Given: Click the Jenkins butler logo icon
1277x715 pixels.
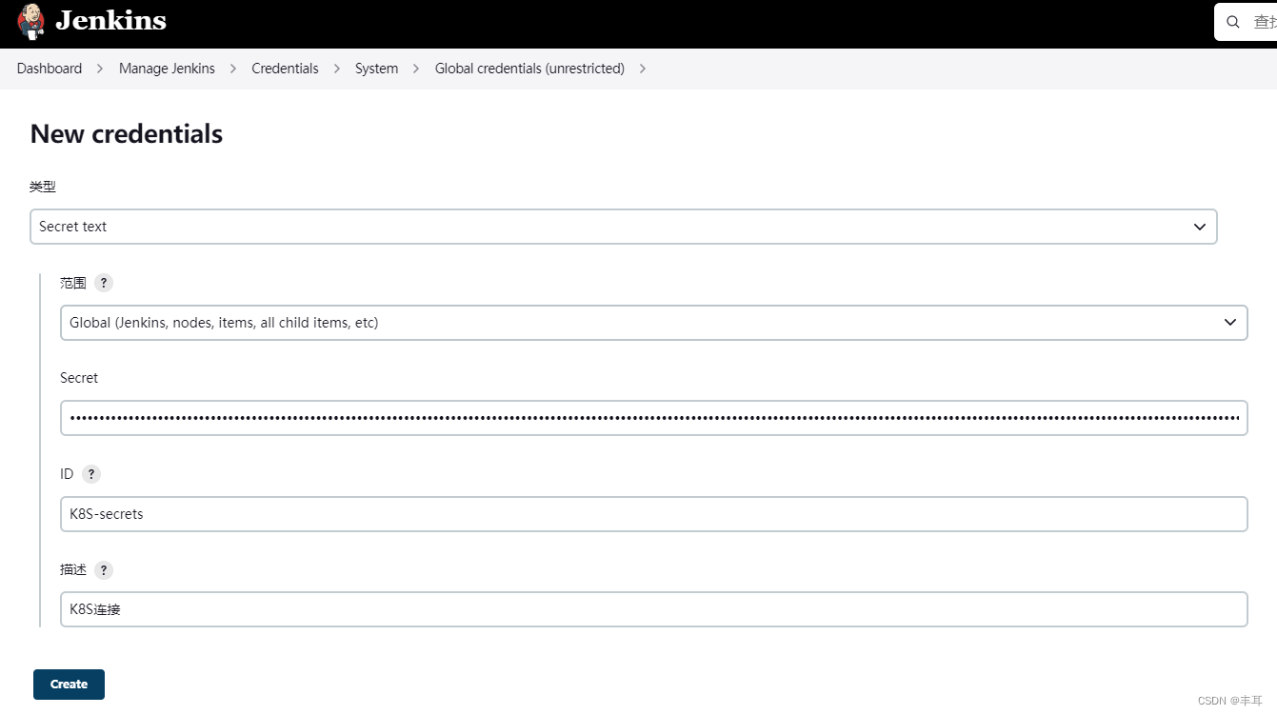Looking at the screenshot, I should click(x=30, y=21).
